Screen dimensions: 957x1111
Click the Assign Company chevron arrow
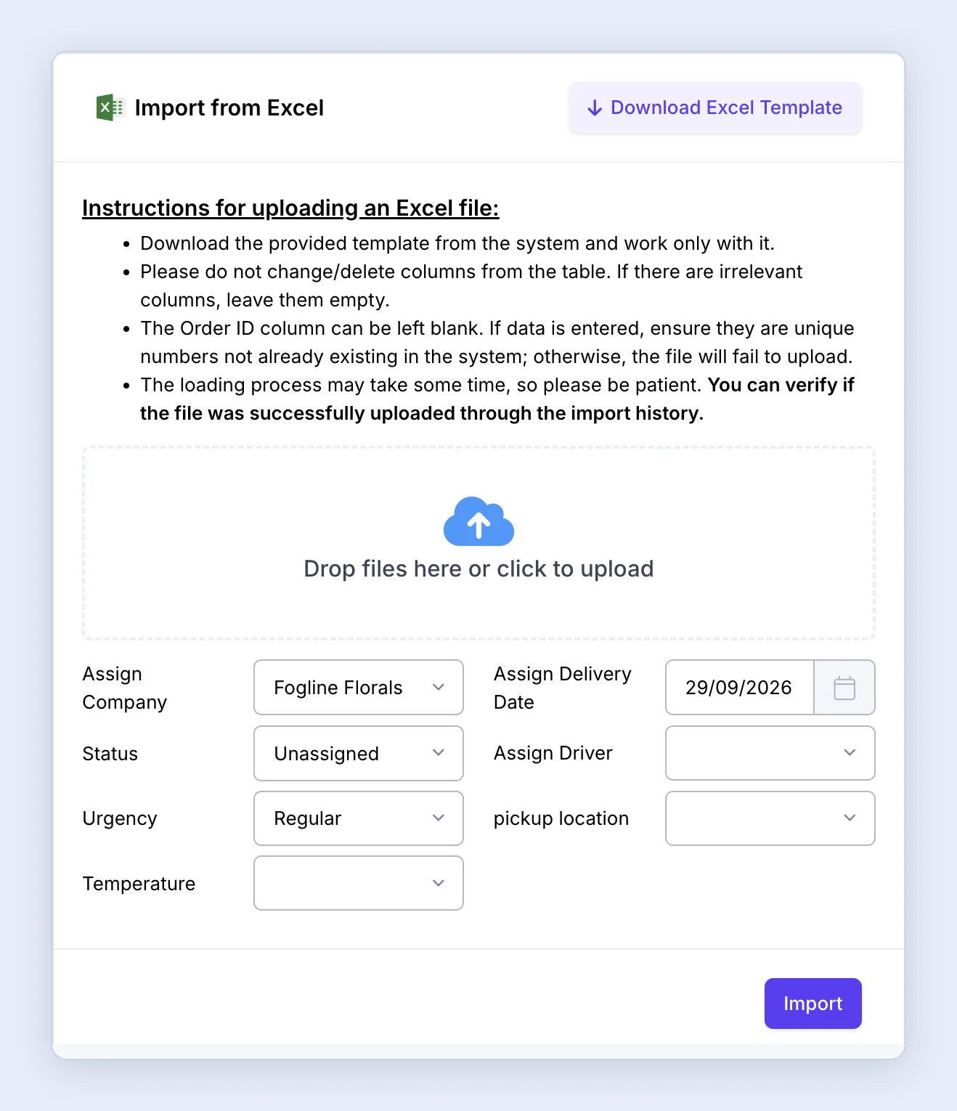[439, 687]
